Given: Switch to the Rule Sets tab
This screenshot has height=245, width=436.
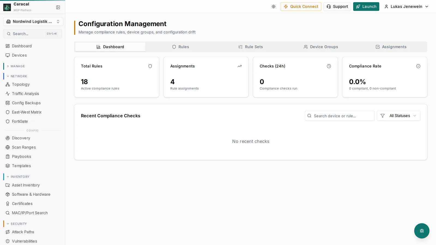Looking at the screenshot, I should 251,47.
